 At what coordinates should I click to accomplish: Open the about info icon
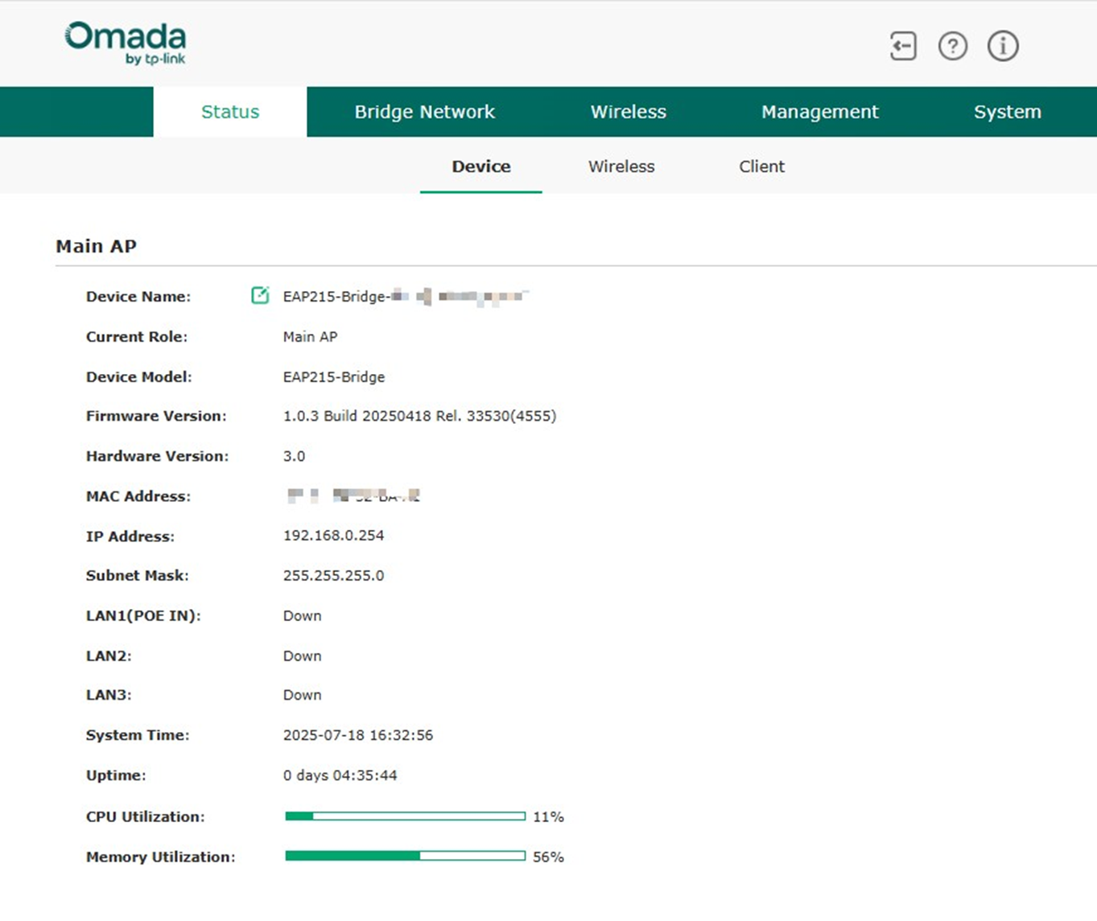tap(1003, 46)
